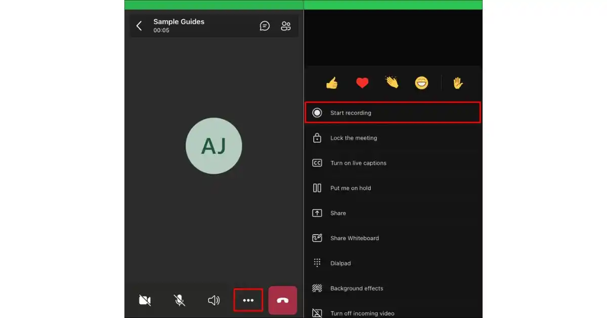The image size is (607, 318).
Task: Choose Lock the meeting
Action: click(393, 138)
